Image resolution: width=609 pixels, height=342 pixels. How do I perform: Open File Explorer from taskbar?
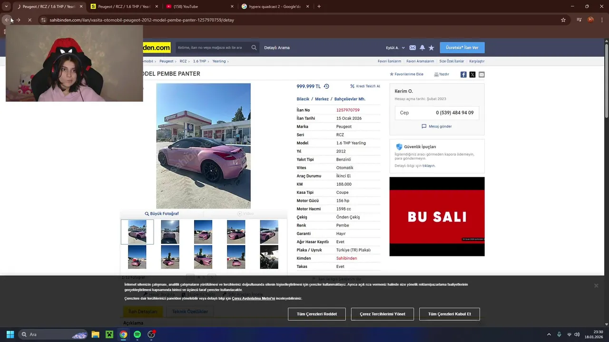tap(95, 334)
